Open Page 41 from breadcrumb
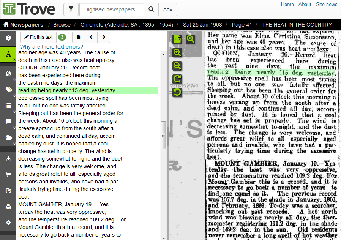 click(x=242, y=25)
